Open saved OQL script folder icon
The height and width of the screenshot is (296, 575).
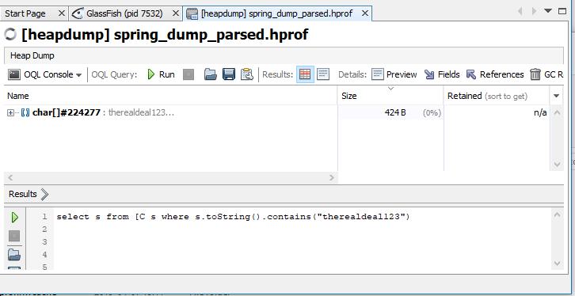click(x=211, y=74)
